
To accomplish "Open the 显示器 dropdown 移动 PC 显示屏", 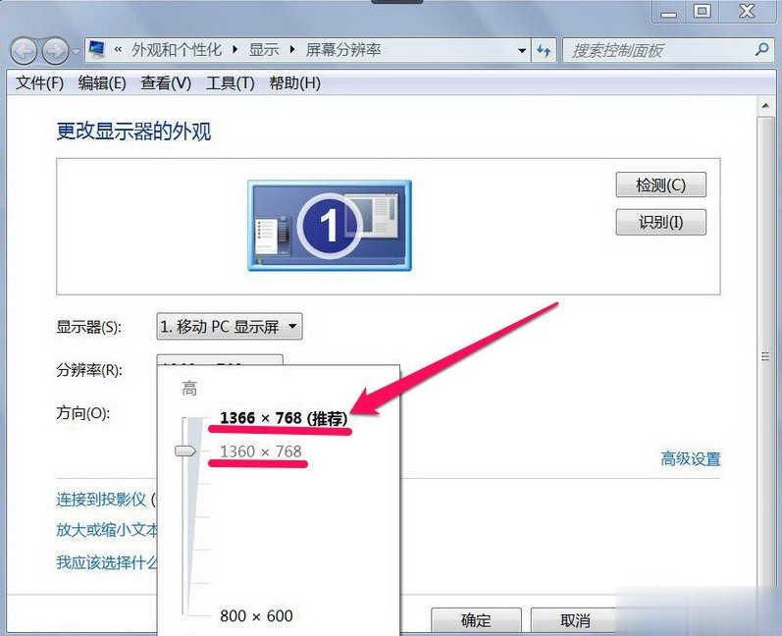I will click(230, 327).
